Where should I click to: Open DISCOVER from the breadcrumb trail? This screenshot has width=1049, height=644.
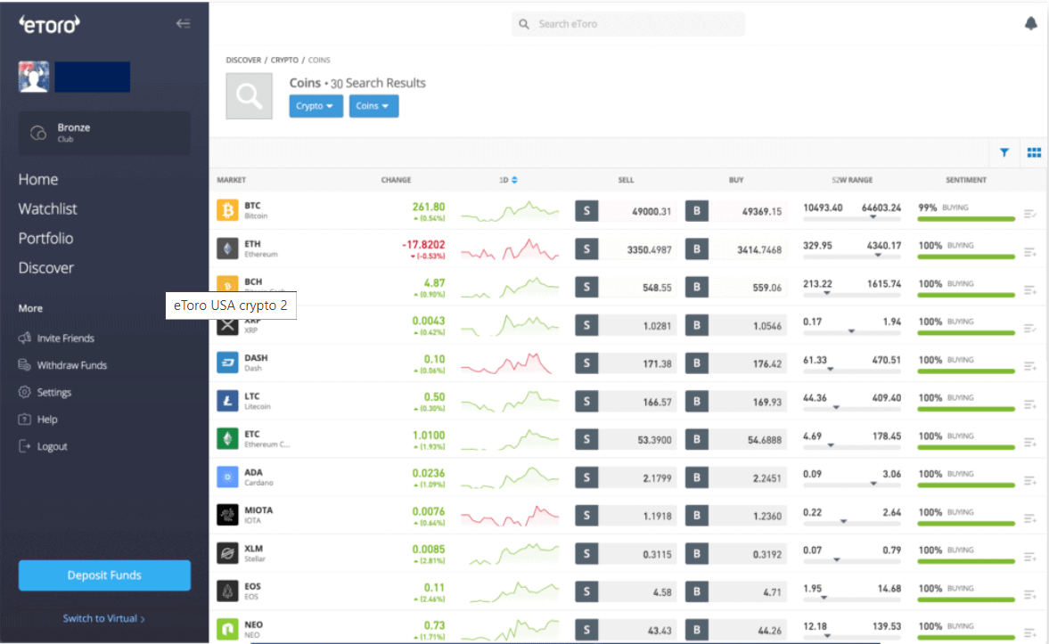[243, 60]
